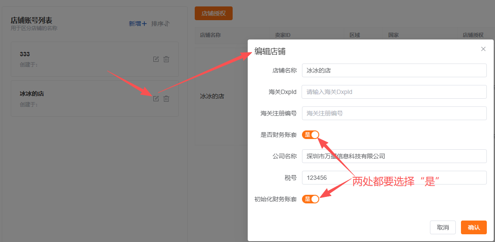The width and height of the screenshot is (495, 242).
Task: Toggle the 是否财务账套 switch
Action: coord(311,135)
